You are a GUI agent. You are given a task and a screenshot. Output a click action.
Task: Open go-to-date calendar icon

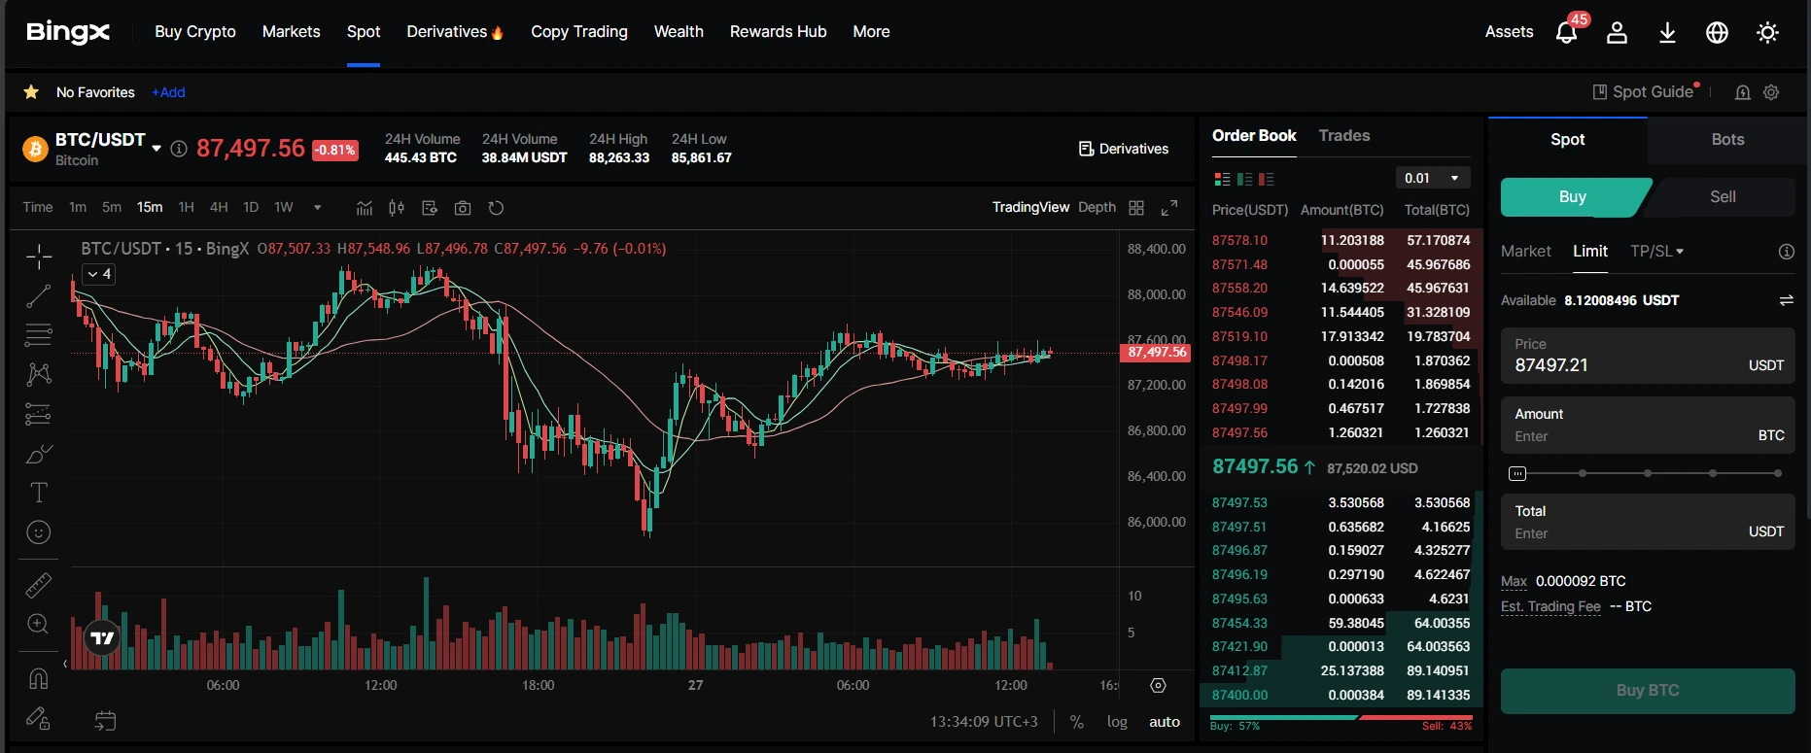(105, 721)
